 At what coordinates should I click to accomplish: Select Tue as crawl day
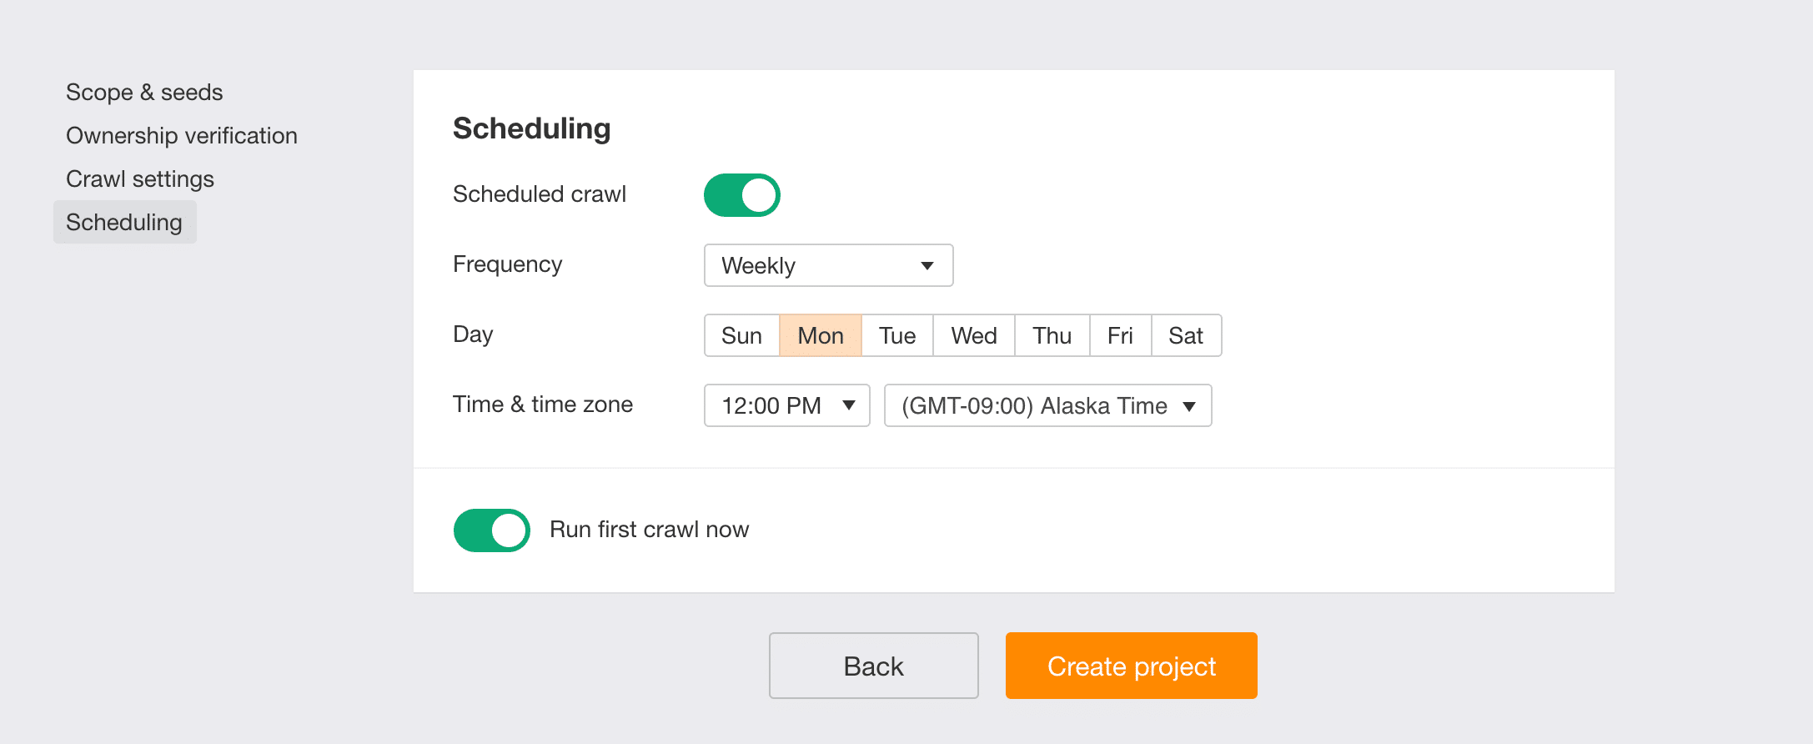[x=897, y=335]
